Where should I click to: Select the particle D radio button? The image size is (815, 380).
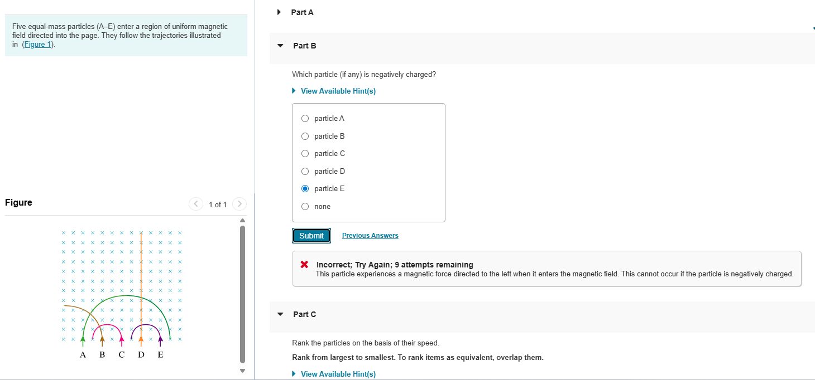(x=305, y=171)
